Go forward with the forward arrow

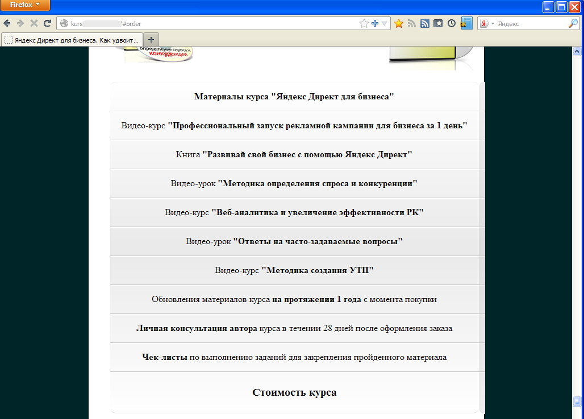point(20,23)
